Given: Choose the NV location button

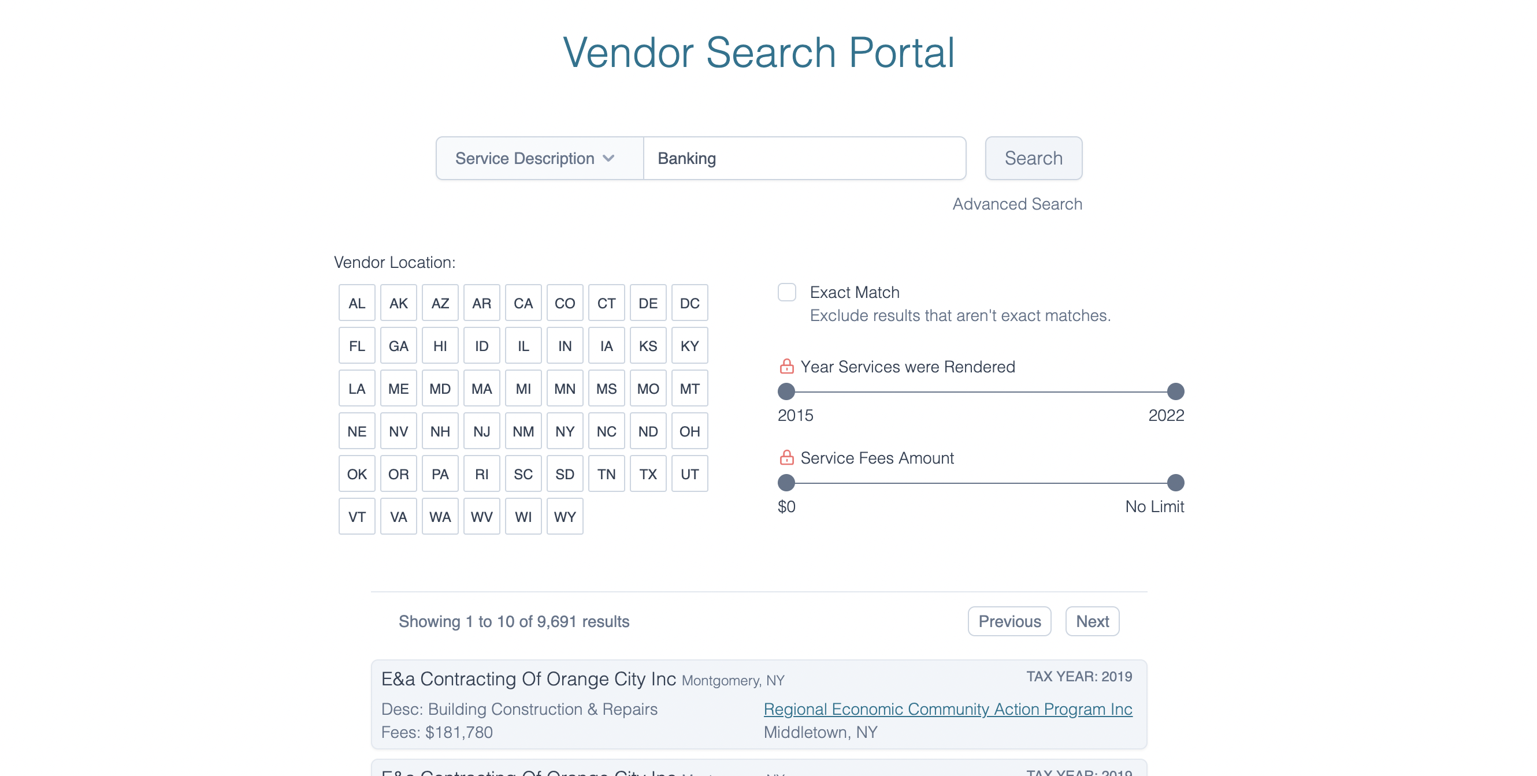Looking at the screenshot, I should tap(399, 431).
